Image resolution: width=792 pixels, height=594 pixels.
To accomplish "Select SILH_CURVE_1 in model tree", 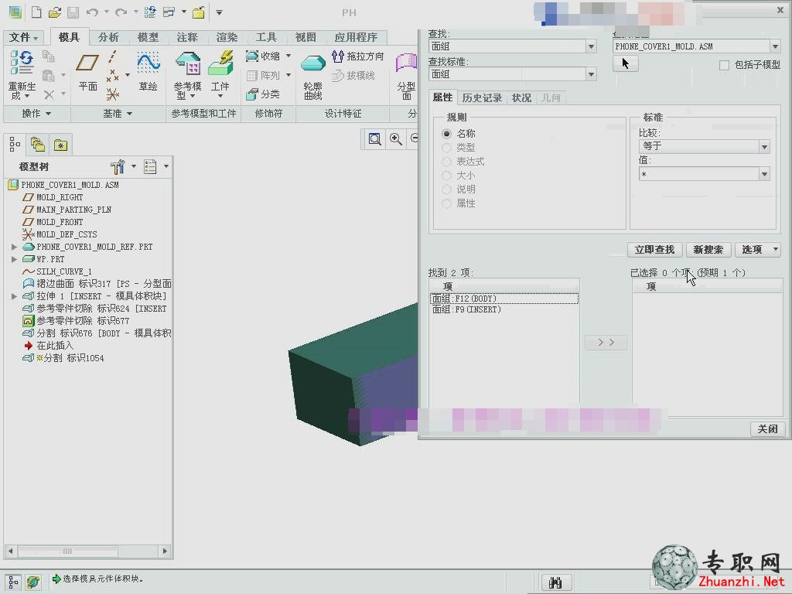I will 64,271.
